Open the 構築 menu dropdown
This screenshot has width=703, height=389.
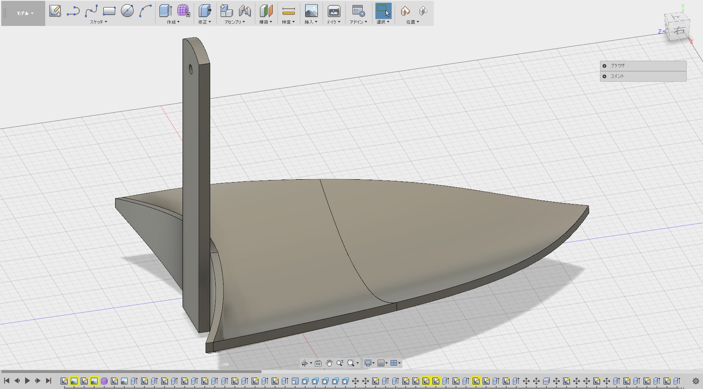[266, 22]
